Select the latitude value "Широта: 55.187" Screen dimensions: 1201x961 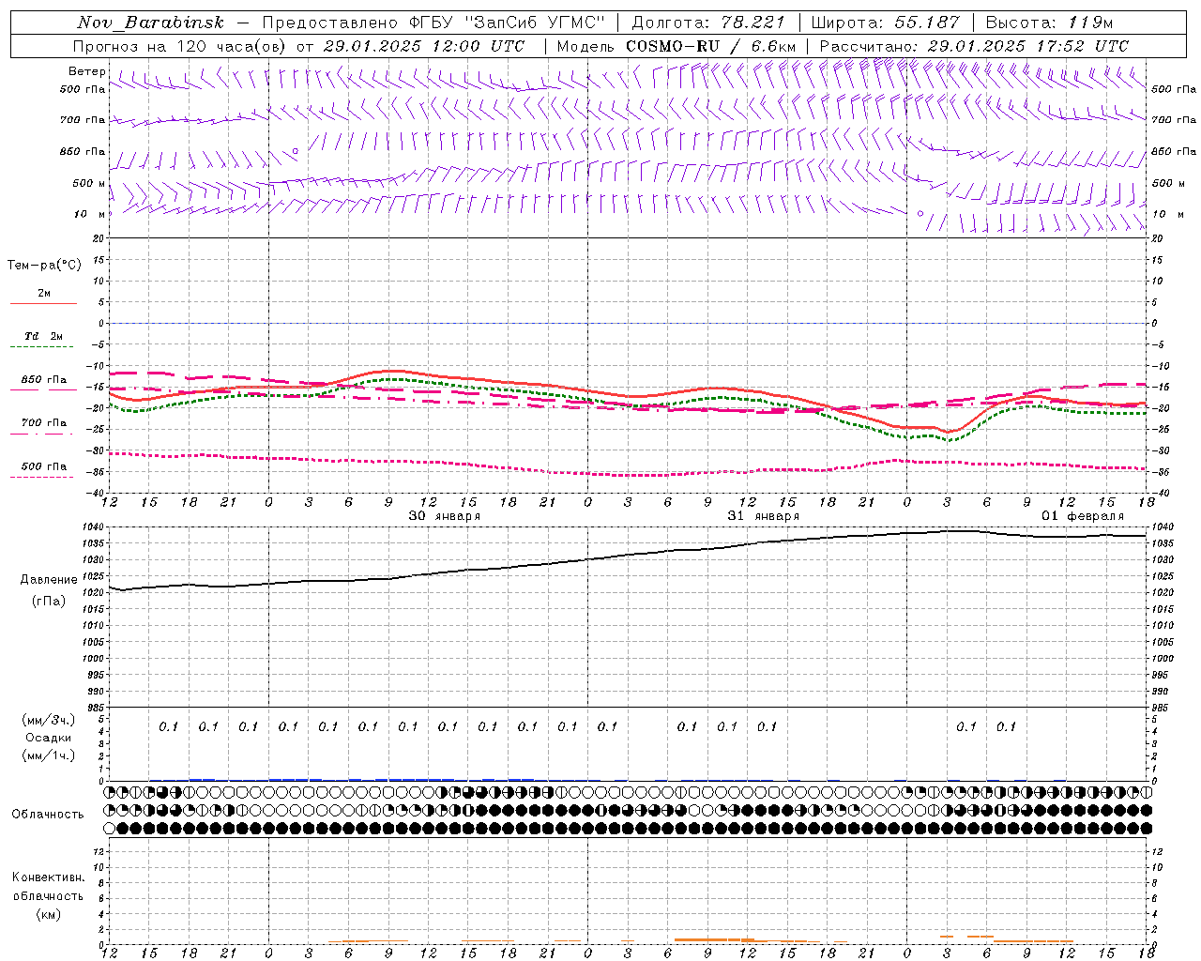tap(885, 23)
